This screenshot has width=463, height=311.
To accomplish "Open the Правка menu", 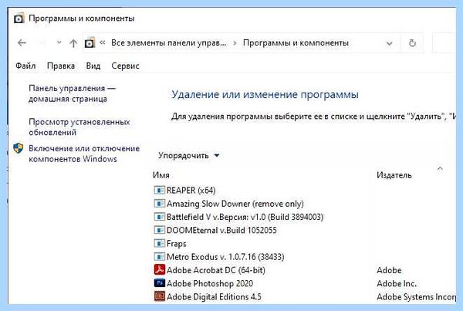I will click(x=61, y=66).
